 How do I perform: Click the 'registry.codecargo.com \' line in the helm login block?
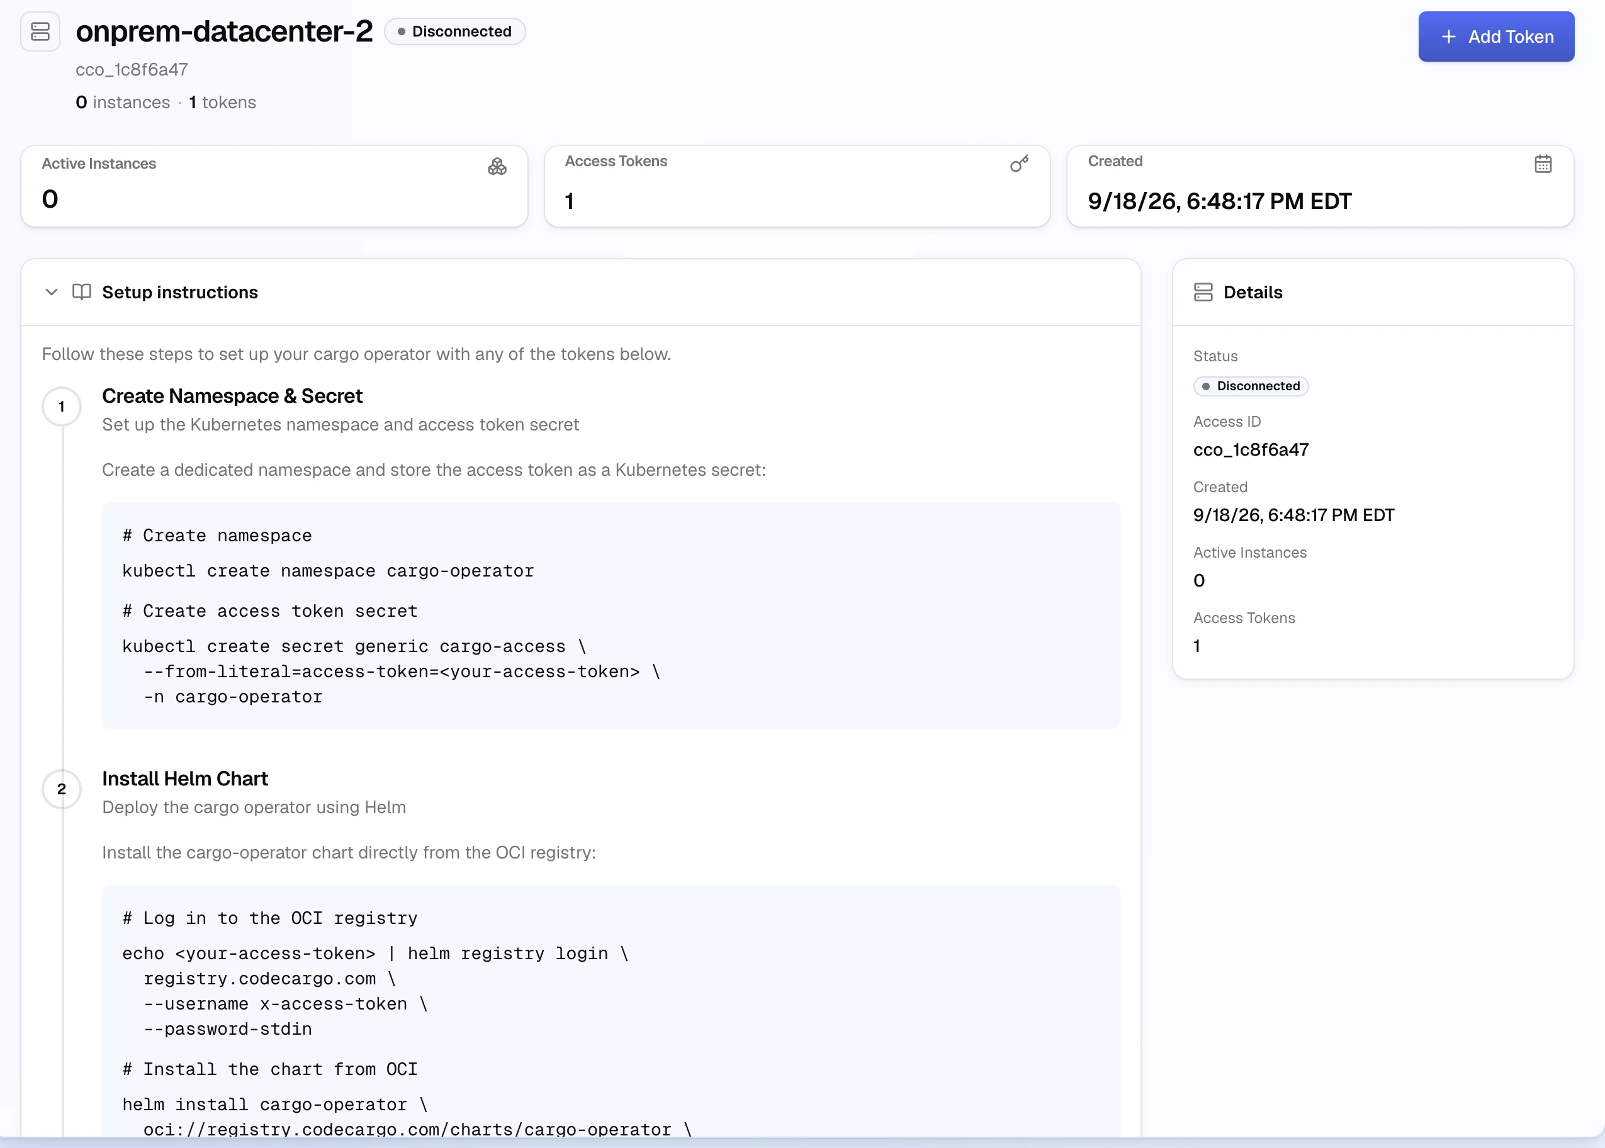[269, 978]
